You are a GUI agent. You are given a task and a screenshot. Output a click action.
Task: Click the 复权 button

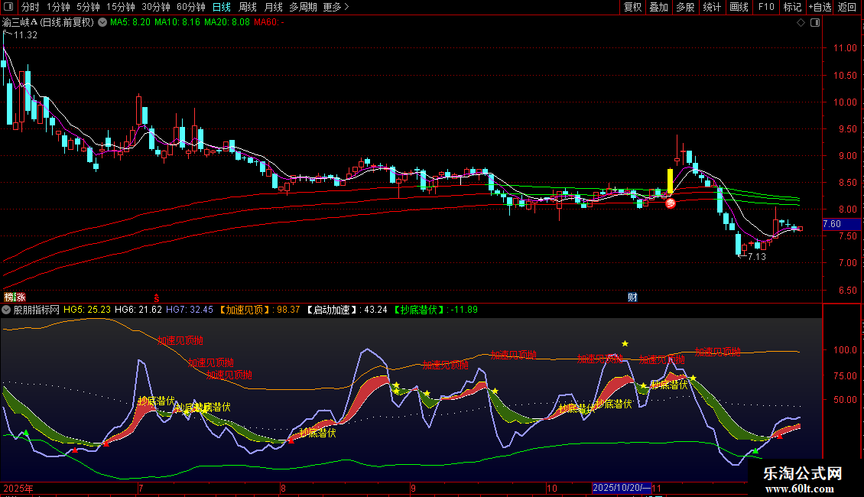(633, 8)
